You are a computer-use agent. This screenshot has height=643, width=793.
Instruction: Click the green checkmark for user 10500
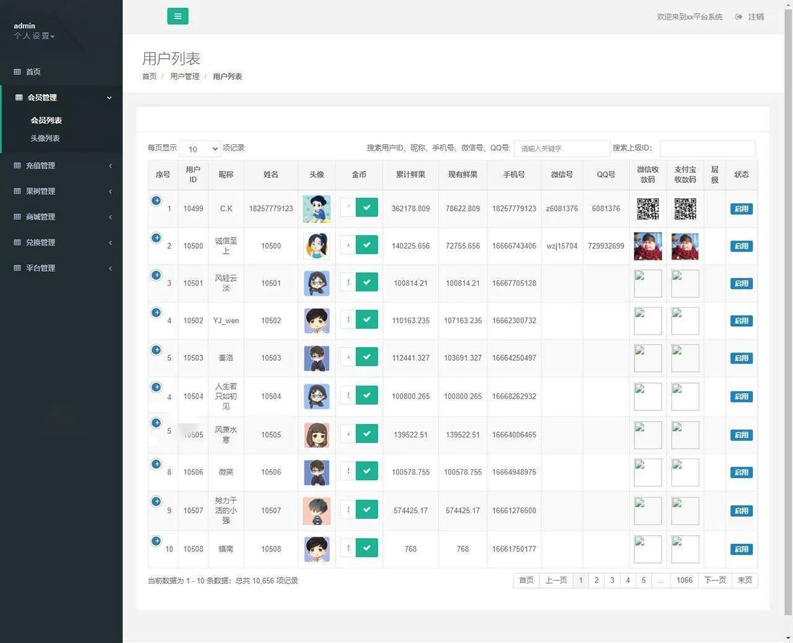[367, 245]
